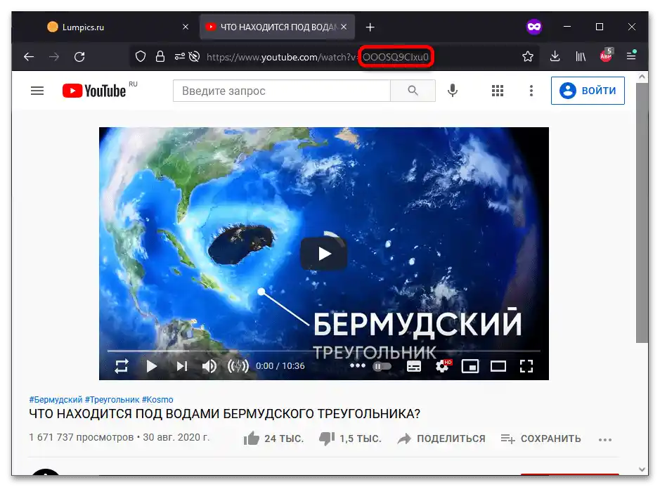Go to the YouTube home logo
Screen dimensions: 660x487
pyautogui.click(x=94, y=91)
